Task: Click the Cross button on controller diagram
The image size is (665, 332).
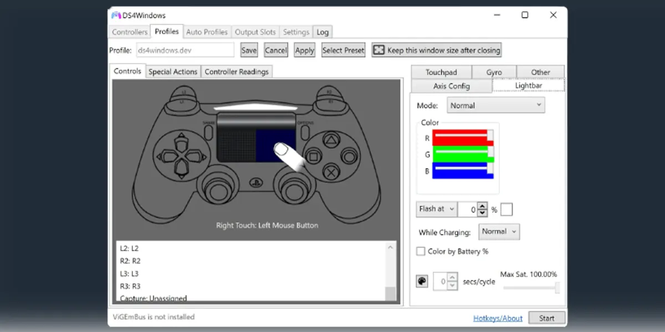Action: [331, 171]
